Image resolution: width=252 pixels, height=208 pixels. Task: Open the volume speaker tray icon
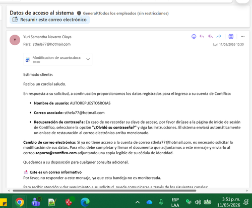[198, 202]
